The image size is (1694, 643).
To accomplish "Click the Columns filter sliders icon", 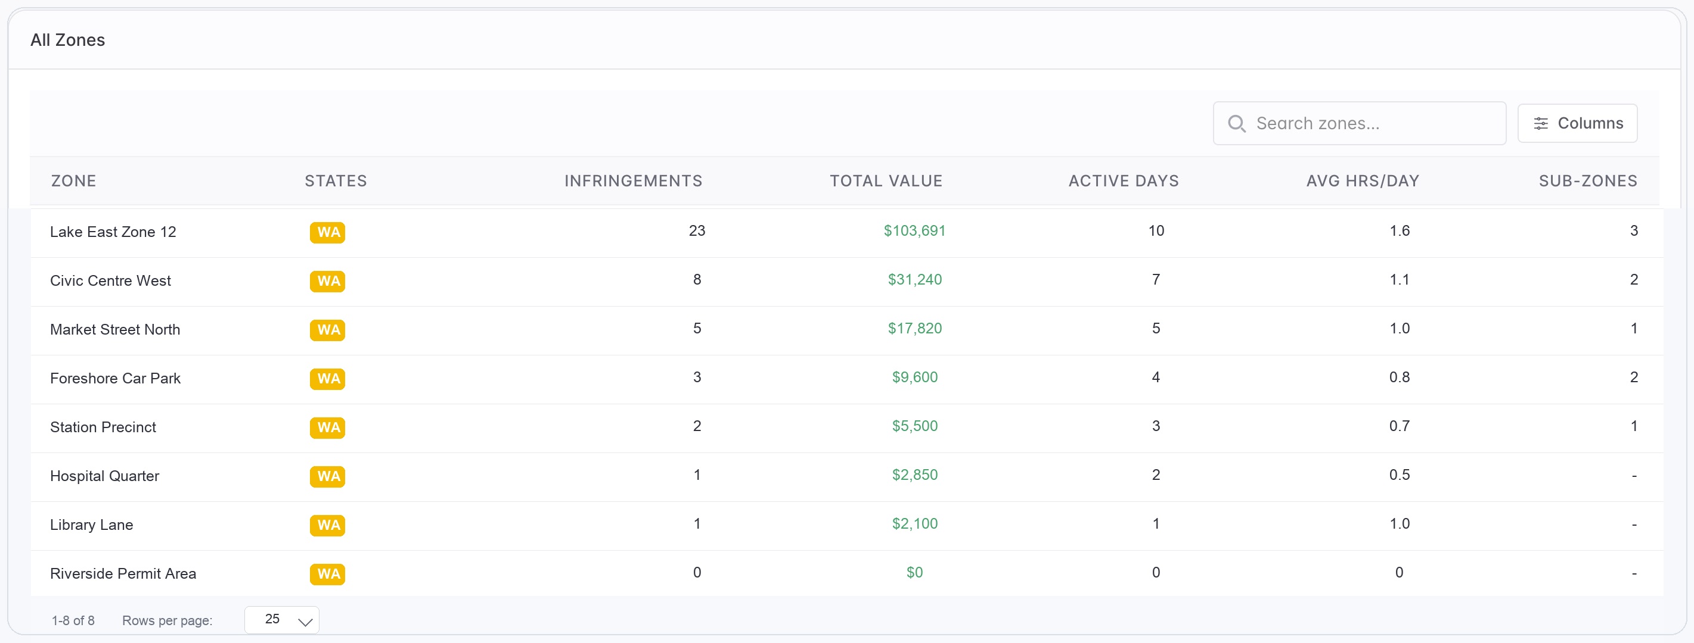I will [x=1541, y=123].
